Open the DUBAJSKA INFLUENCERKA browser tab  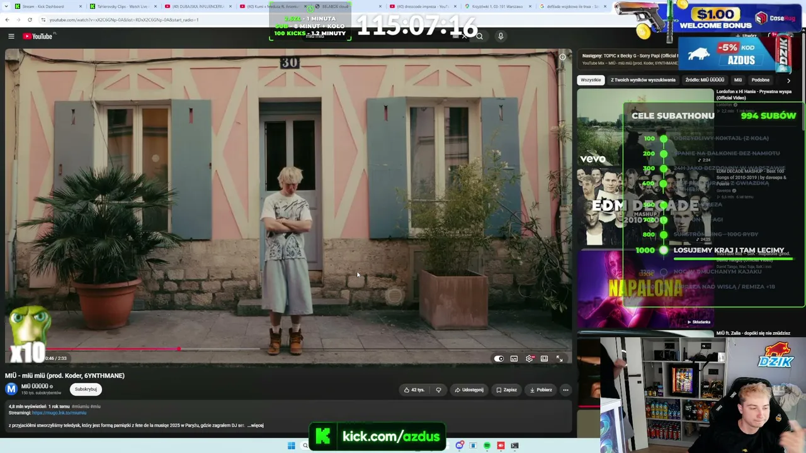pos(198,6)
